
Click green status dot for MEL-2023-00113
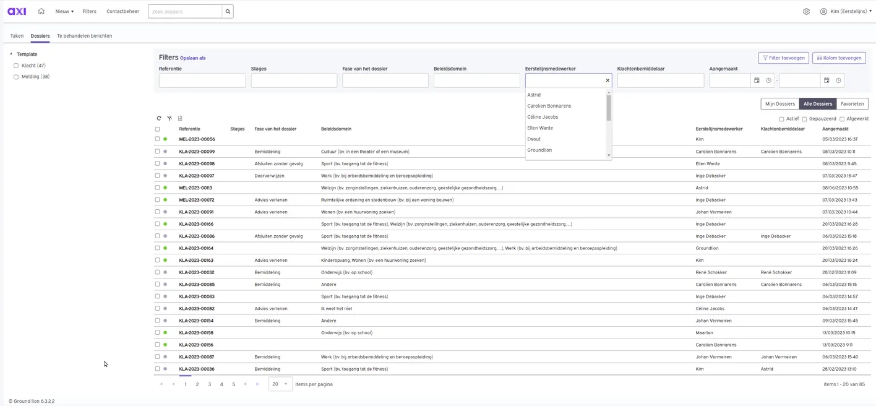[165, 188]
